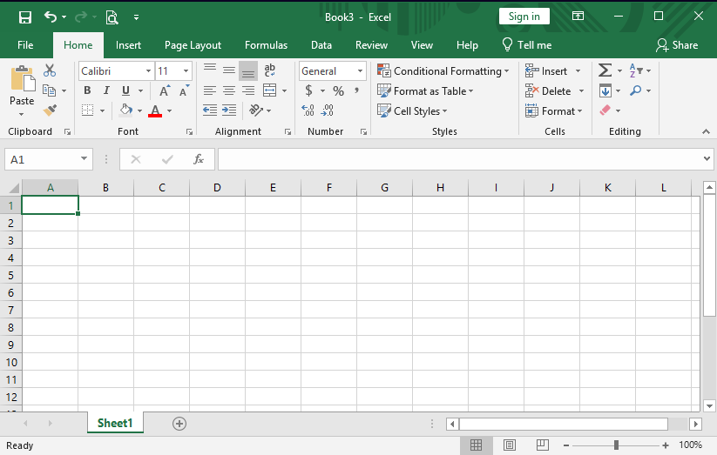
Task: Decrease indent in Alignment group
Action: [x=210, y=110]
